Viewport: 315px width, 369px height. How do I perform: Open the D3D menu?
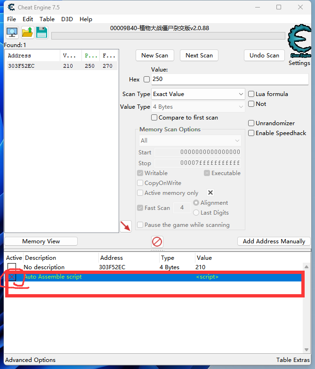click(67, 19)
